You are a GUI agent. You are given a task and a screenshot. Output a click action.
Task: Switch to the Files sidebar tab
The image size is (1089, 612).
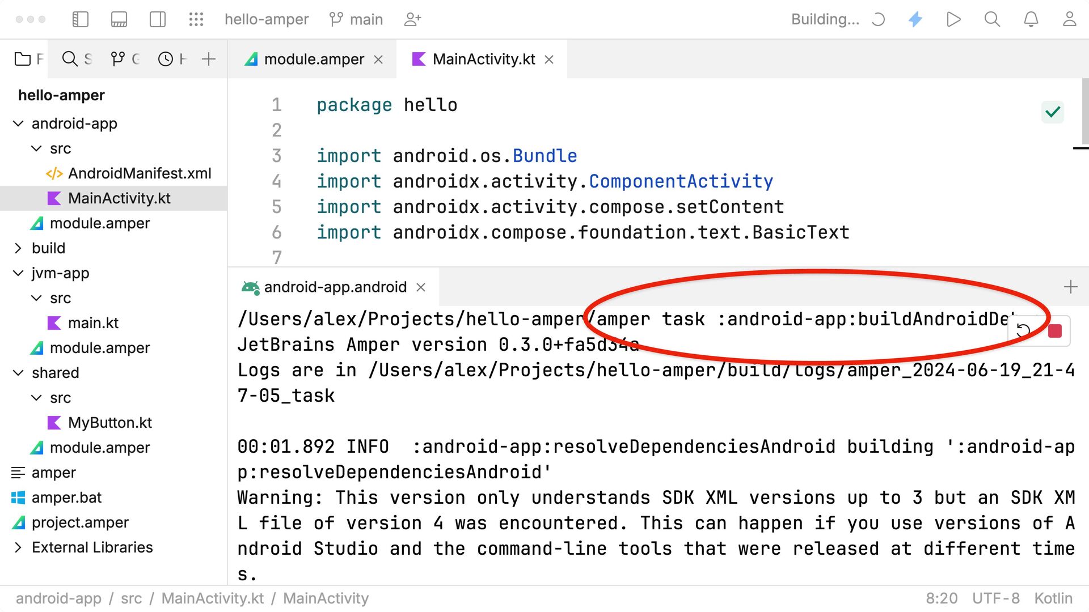click(28, 59)
